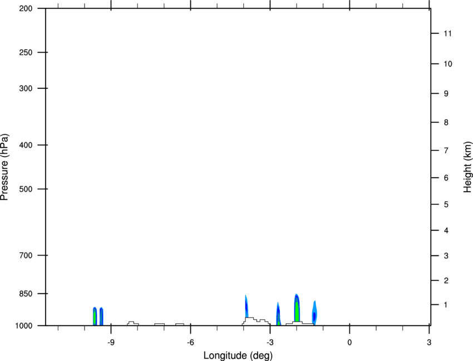Pick the 4 km height label
This screenshot has width=473, height=361.
pos(446,230)
